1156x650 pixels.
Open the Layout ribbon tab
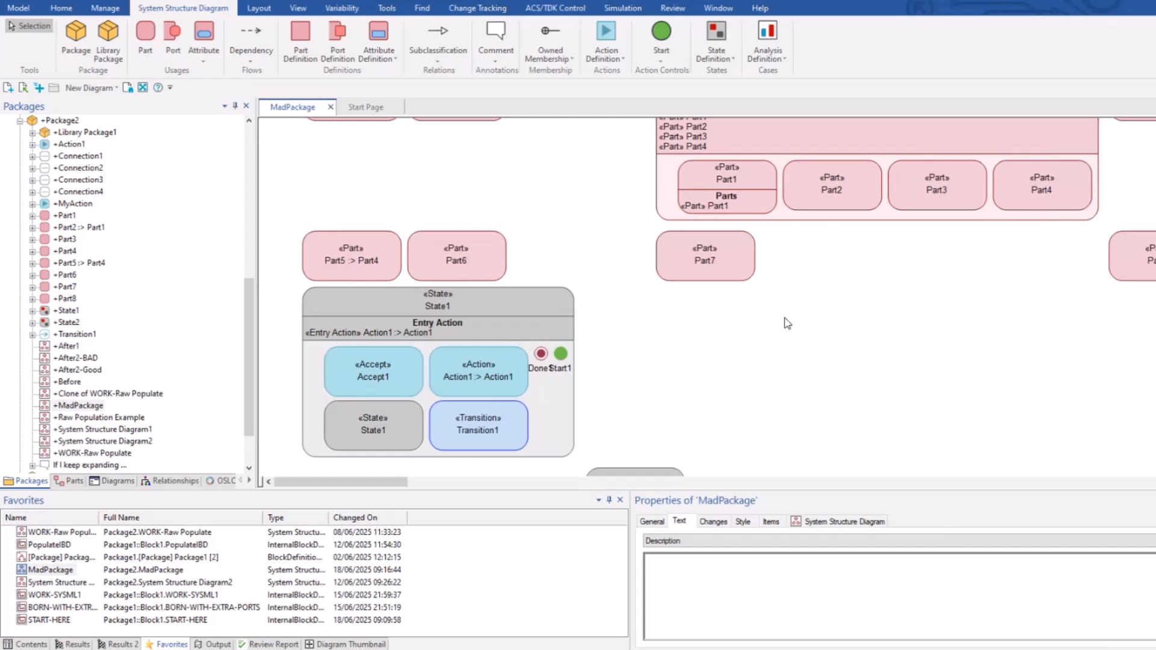tap(259, 8)
